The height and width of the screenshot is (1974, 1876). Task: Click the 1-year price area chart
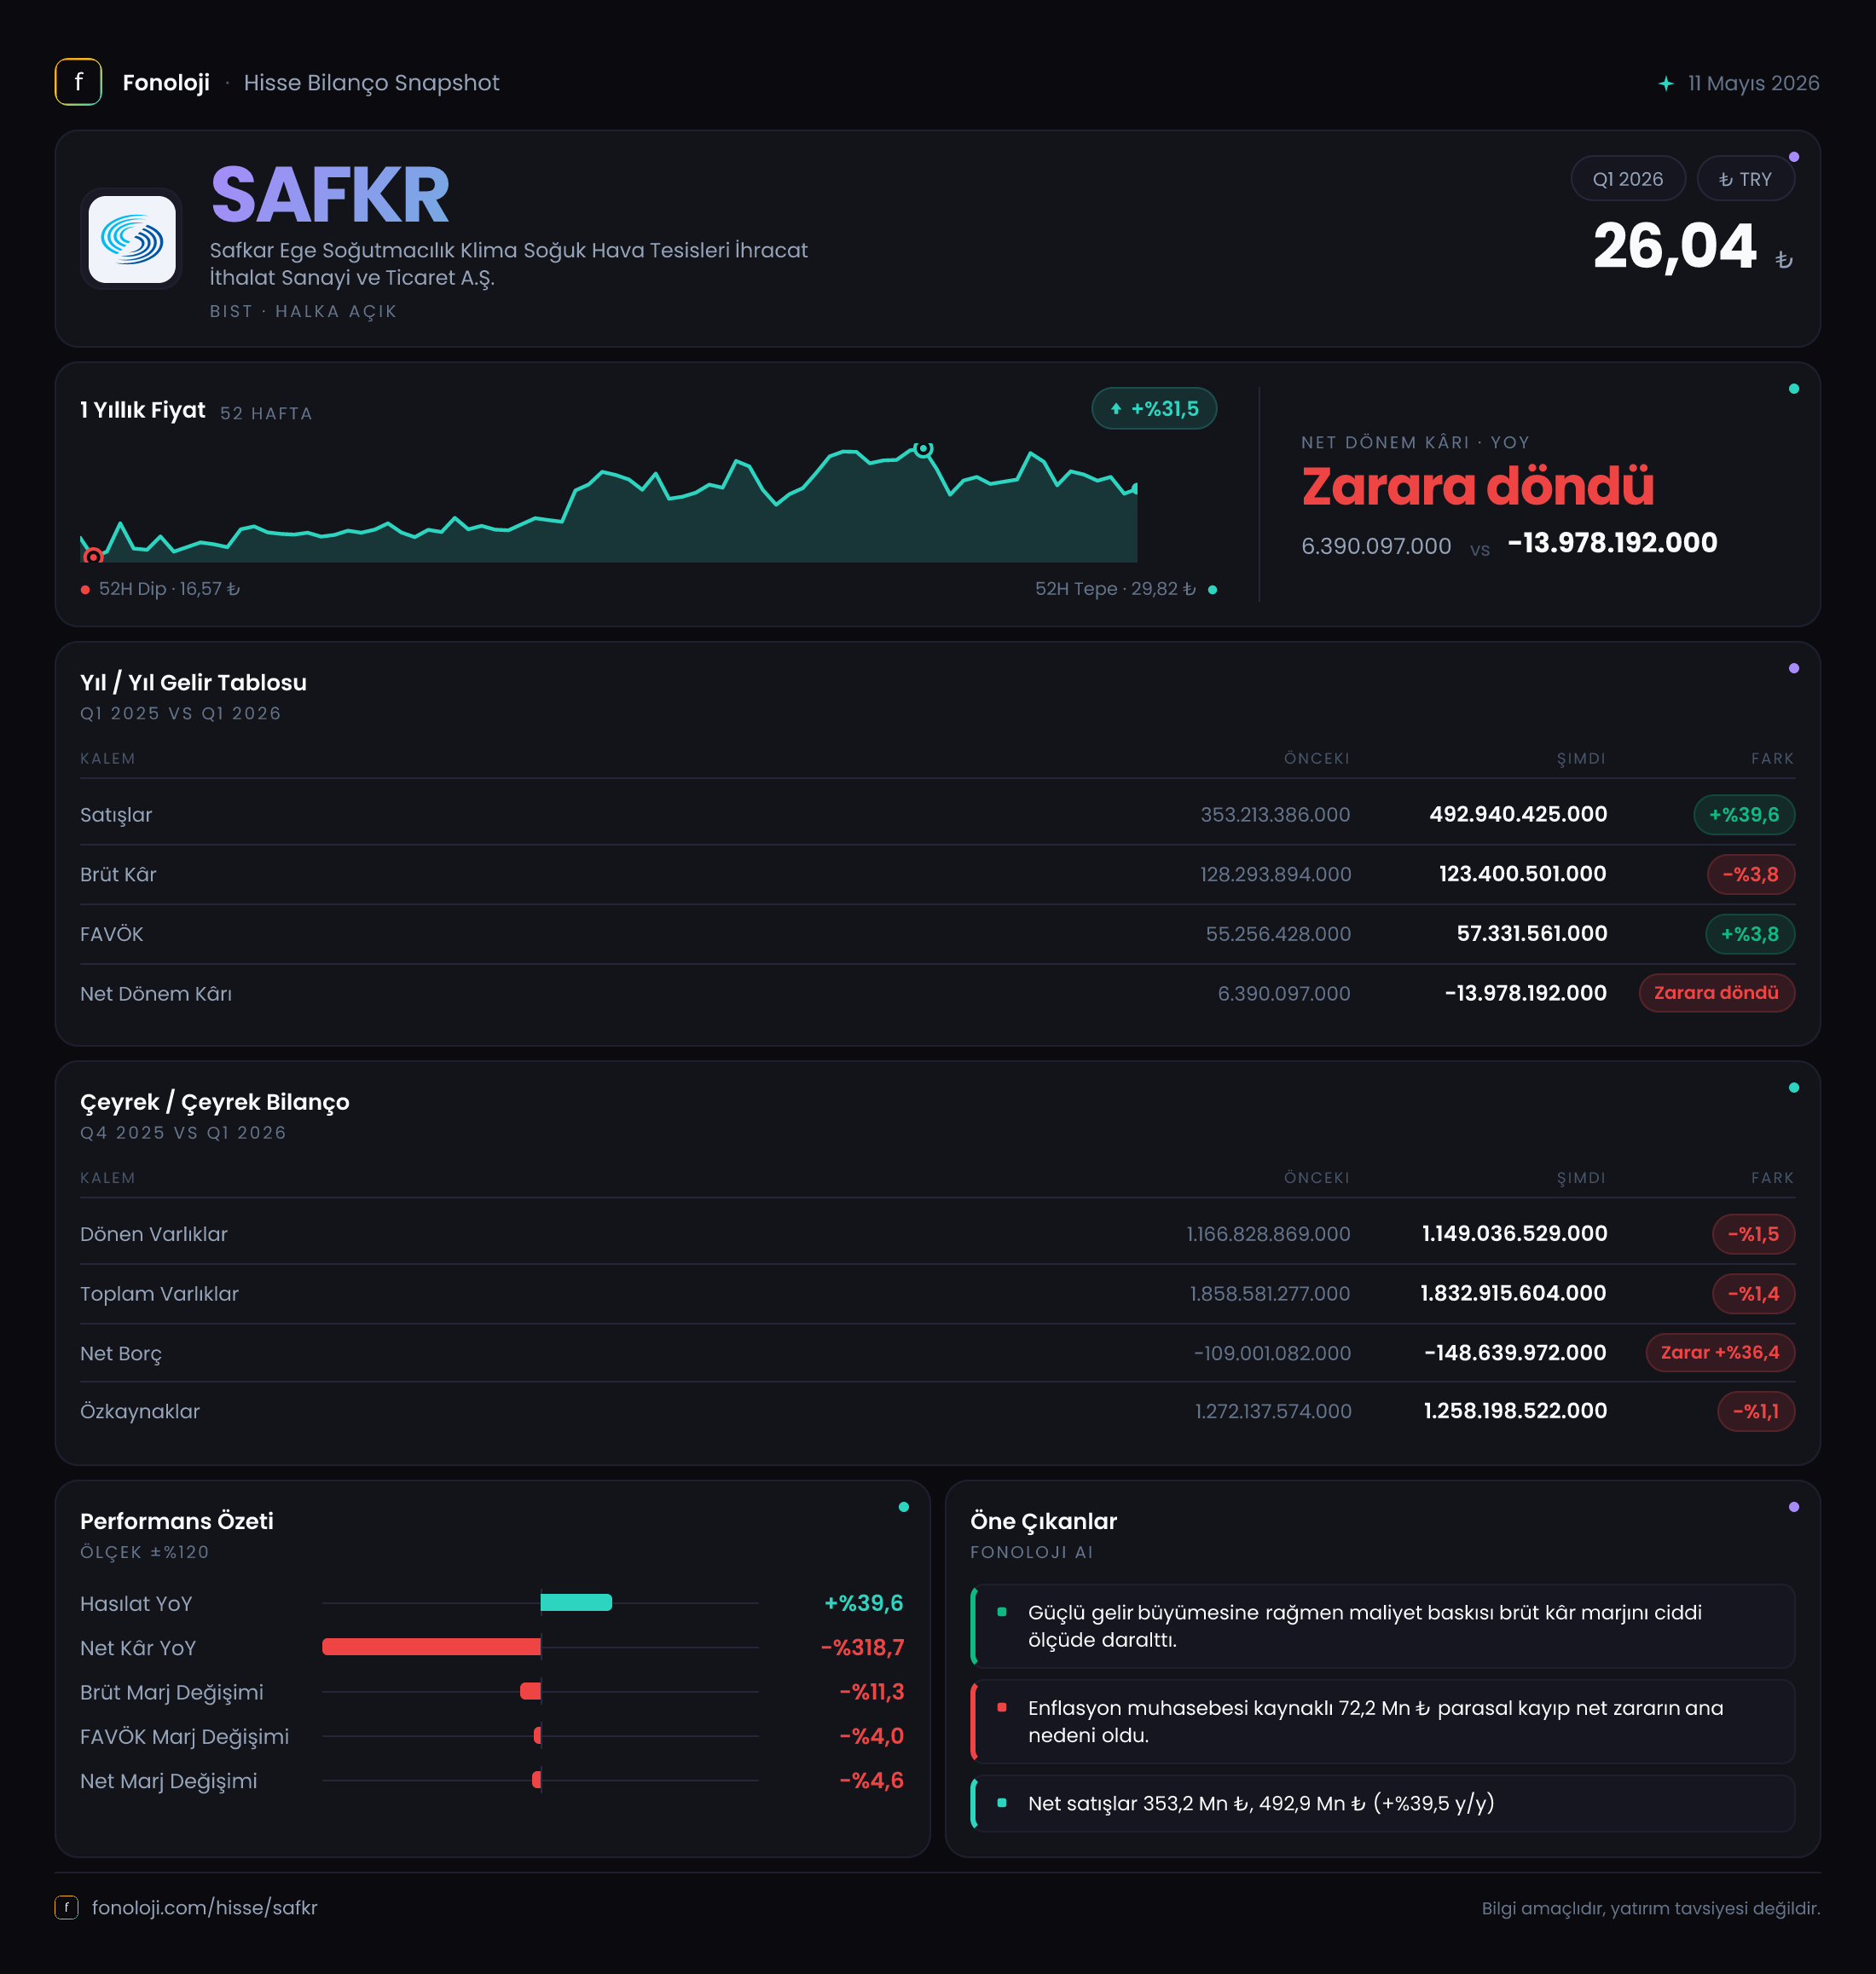[x=608, y=503]
